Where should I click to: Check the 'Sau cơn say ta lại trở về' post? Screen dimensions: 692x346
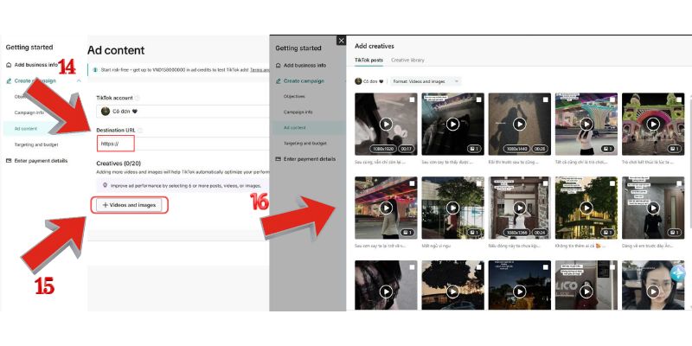[x=412, y=183]
